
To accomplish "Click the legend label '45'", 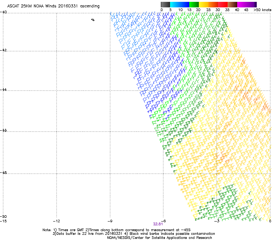I will pyautogui.click(x=246, y=10).
